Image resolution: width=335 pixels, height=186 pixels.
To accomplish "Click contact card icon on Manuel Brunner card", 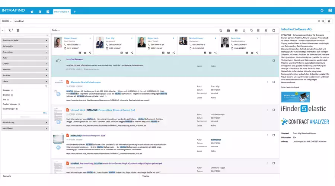I will [80, 52].
